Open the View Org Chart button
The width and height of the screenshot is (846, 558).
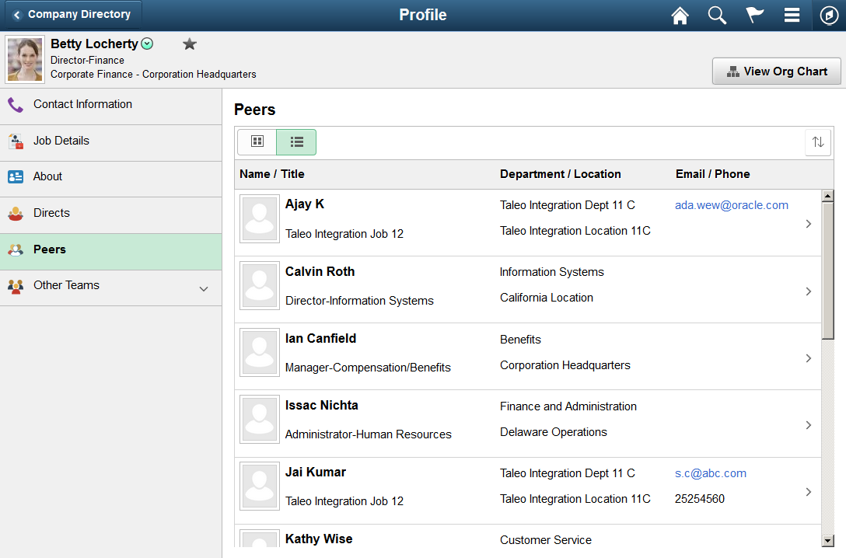tap(776, 71)
